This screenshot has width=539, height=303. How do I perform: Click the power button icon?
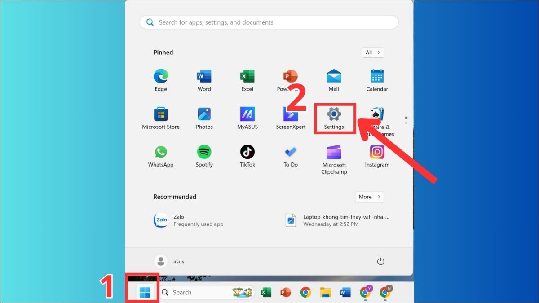[380, 261]
